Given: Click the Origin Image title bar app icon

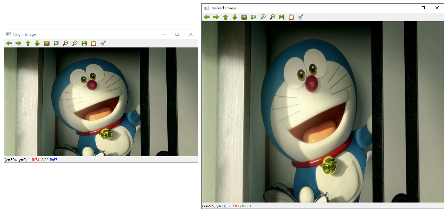Looking at the screenshot, I should pos(8,34).
